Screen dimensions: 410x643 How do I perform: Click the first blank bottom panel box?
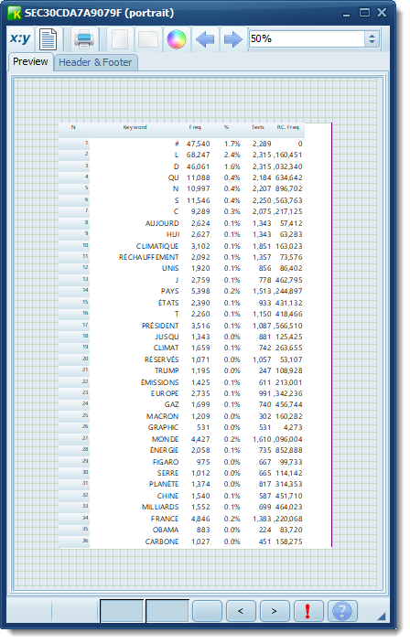122,611
